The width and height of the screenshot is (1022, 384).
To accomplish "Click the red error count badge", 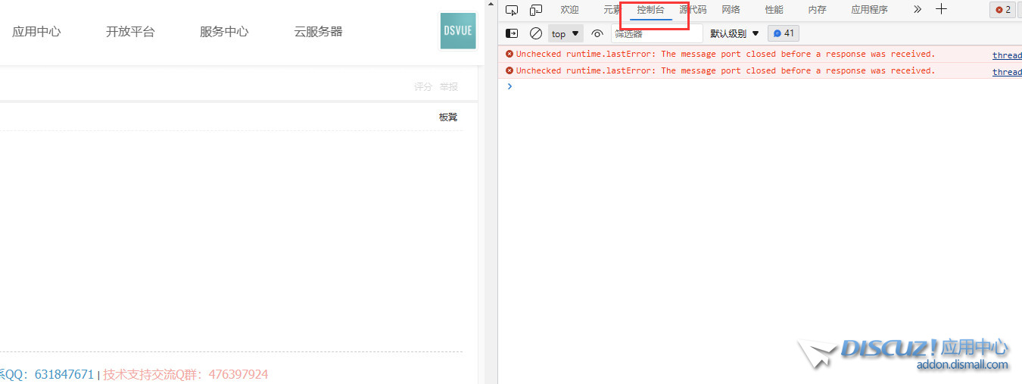I will (1003, 10).
